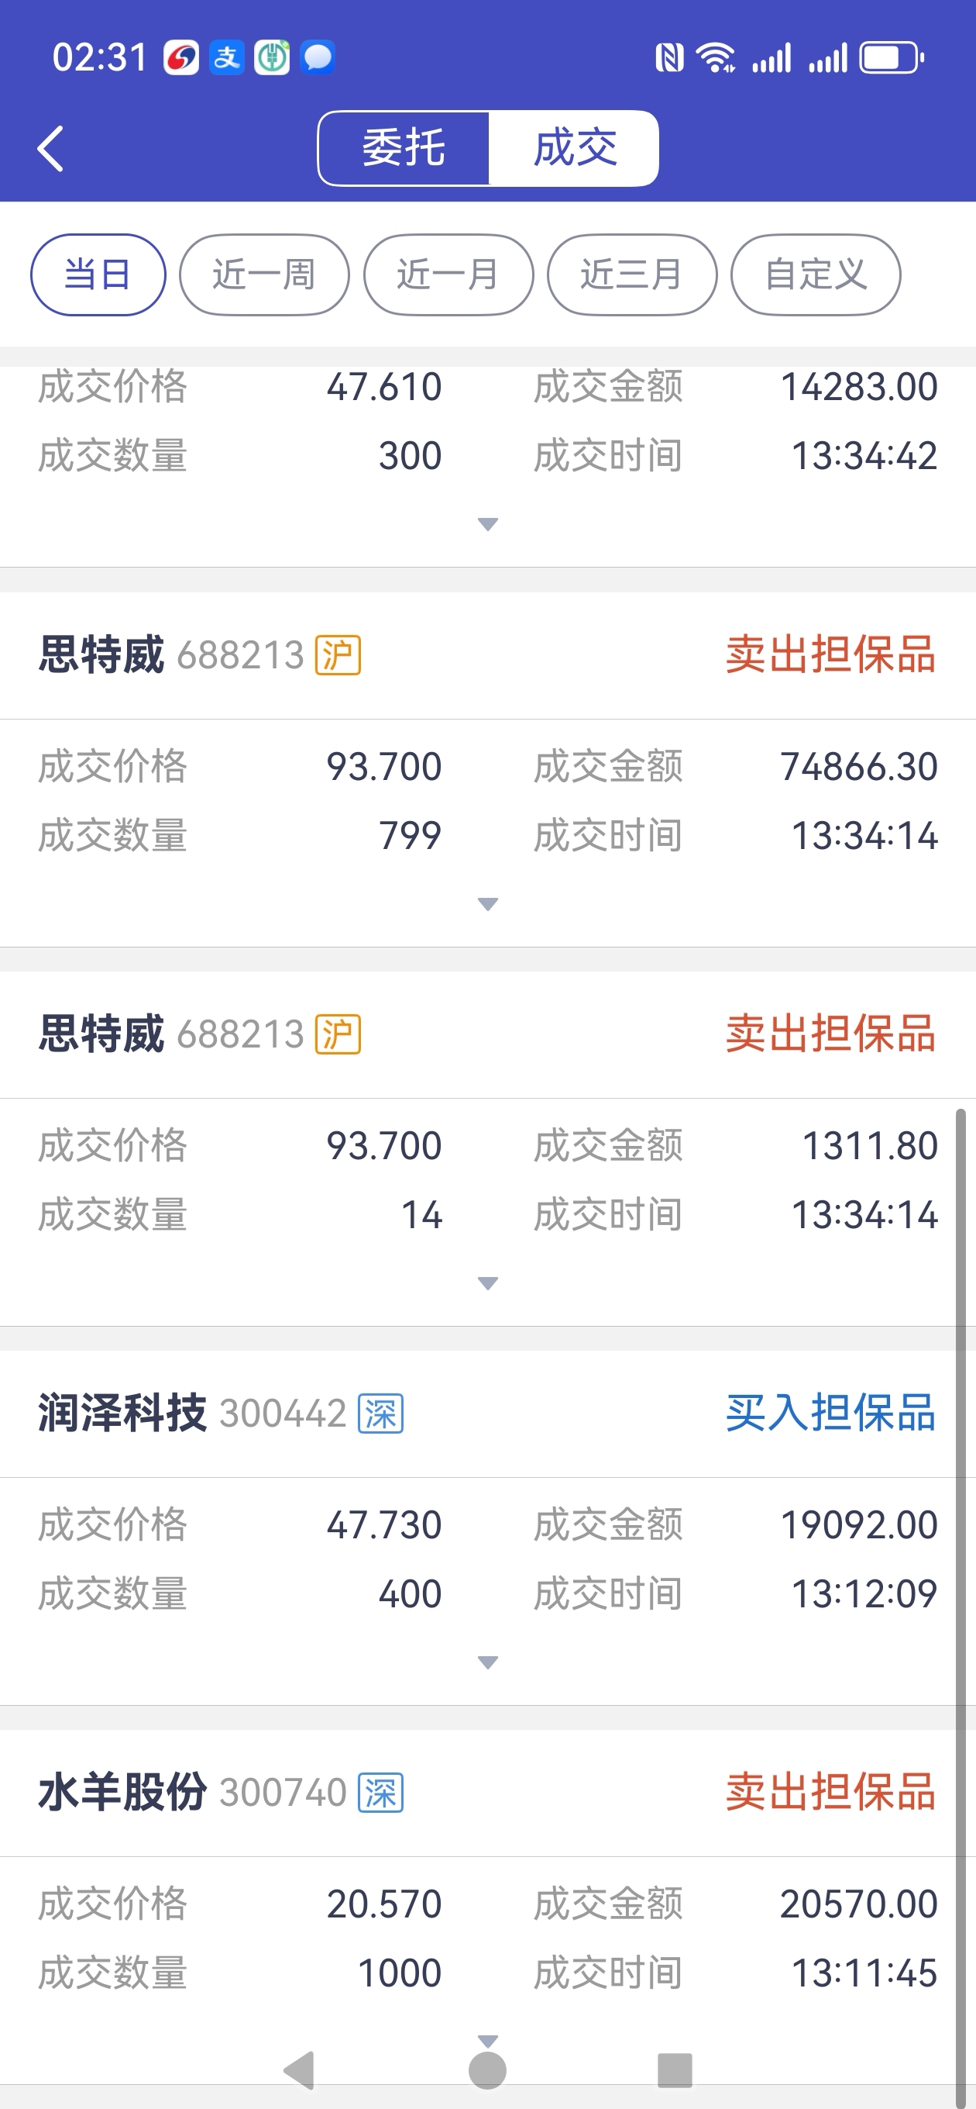976x2109 pixels.
Task: Tap the back arrow in header
Action: point(50,149)
